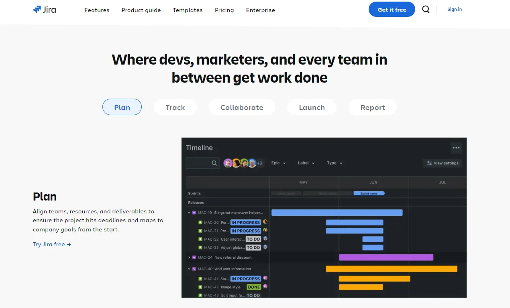This screenshot has width=510, height=308.
Task: Select the third green avatar in Timeline filter
Action: pos(244,163)
